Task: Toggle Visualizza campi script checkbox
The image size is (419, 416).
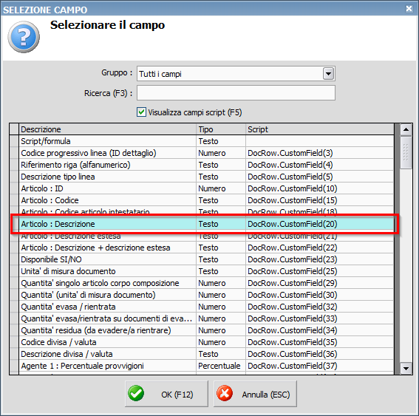Action: (141, 112)
